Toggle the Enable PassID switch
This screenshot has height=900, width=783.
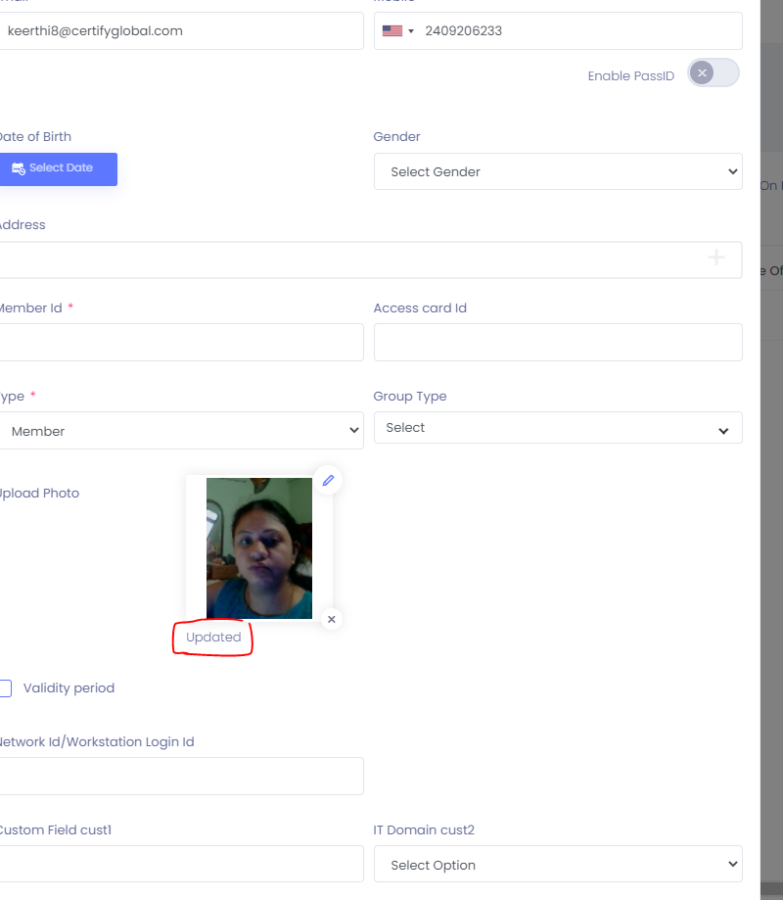click(713, 72)
